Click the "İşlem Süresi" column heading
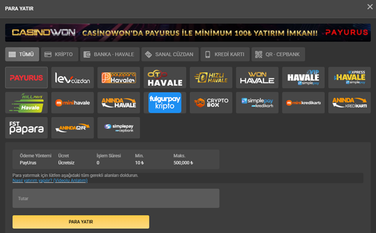Screen dimensions: 376x233 pos(108,156)
